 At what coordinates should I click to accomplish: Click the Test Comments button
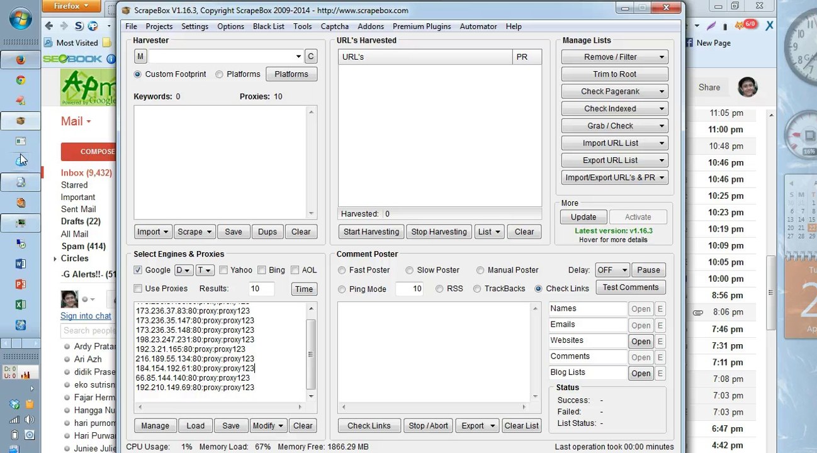coord(631,288)
